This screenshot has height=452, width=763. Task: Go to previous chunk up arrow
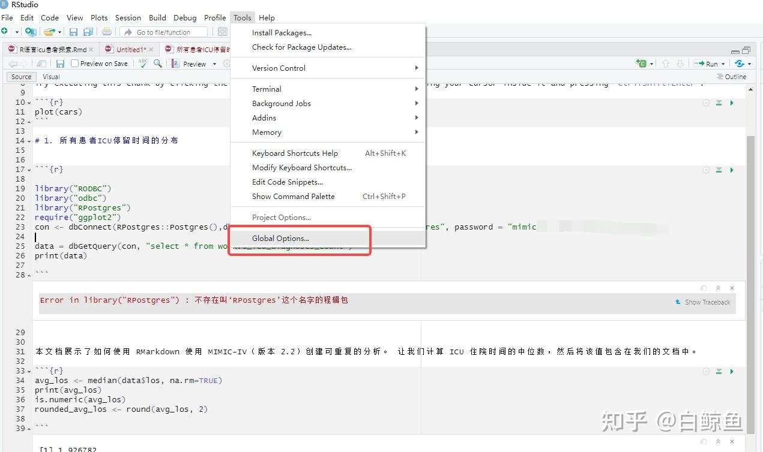[665, 64]
